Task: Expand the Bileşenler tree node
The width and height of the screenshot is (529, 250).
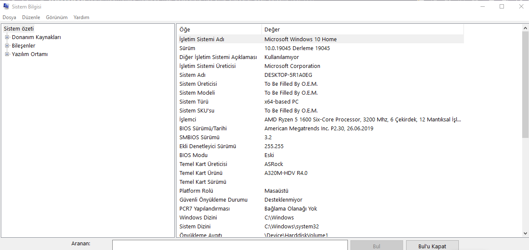Action: tap(7, 45)
